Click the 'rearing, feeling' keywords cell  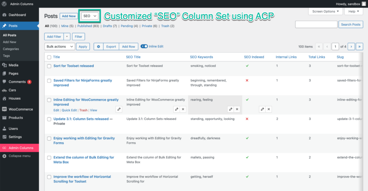click(x=215, y=105)
